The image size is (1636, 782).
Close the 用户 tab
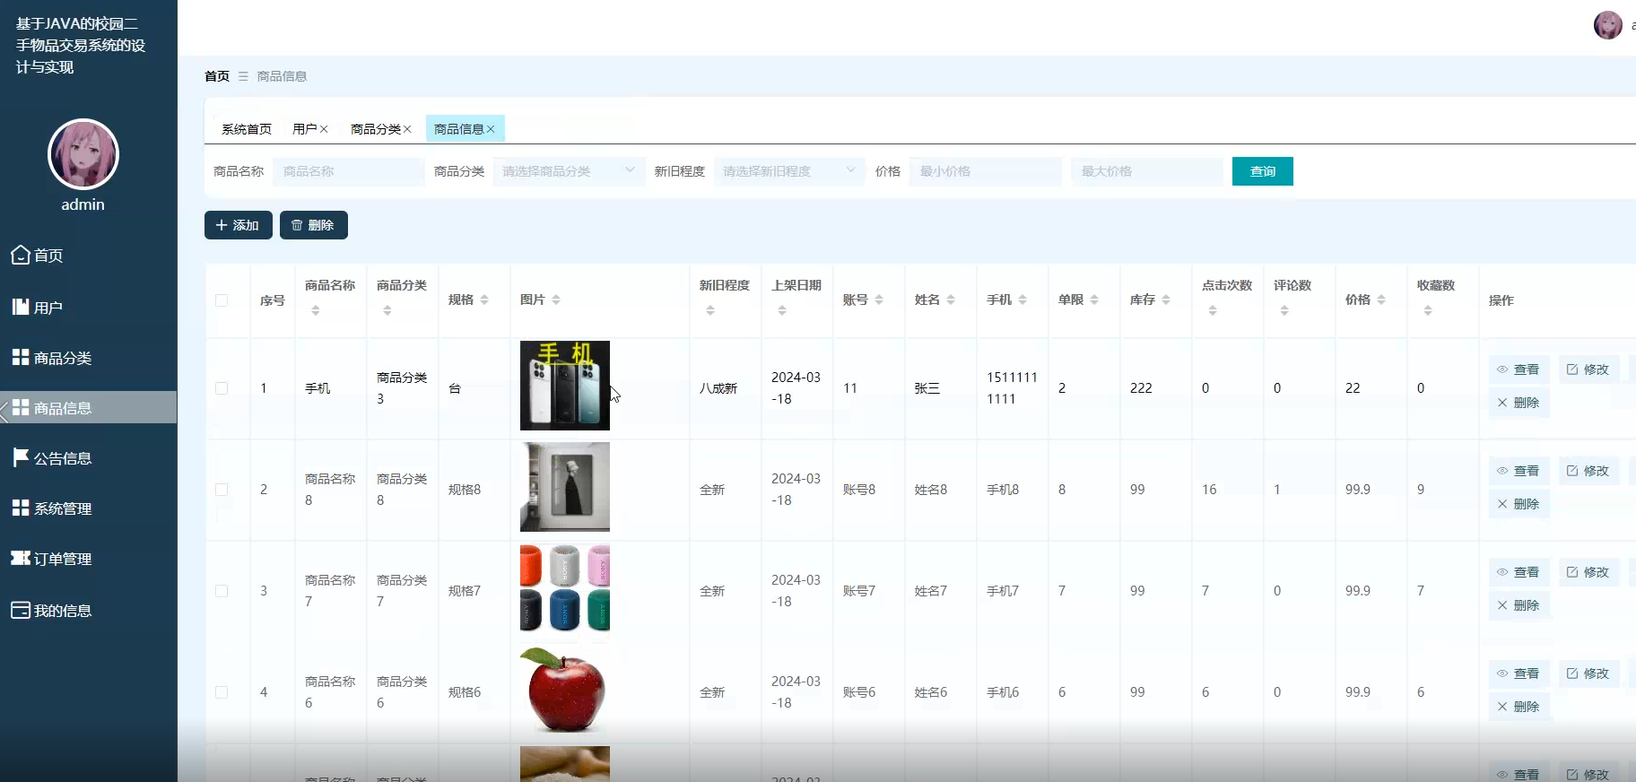tap(324, 129)
